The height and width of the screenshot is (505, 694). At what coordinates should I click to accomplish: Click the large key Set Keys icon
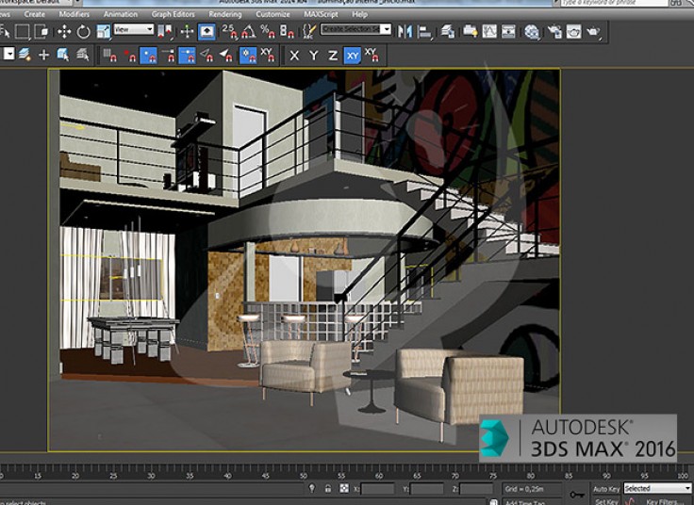coord(576,493)
